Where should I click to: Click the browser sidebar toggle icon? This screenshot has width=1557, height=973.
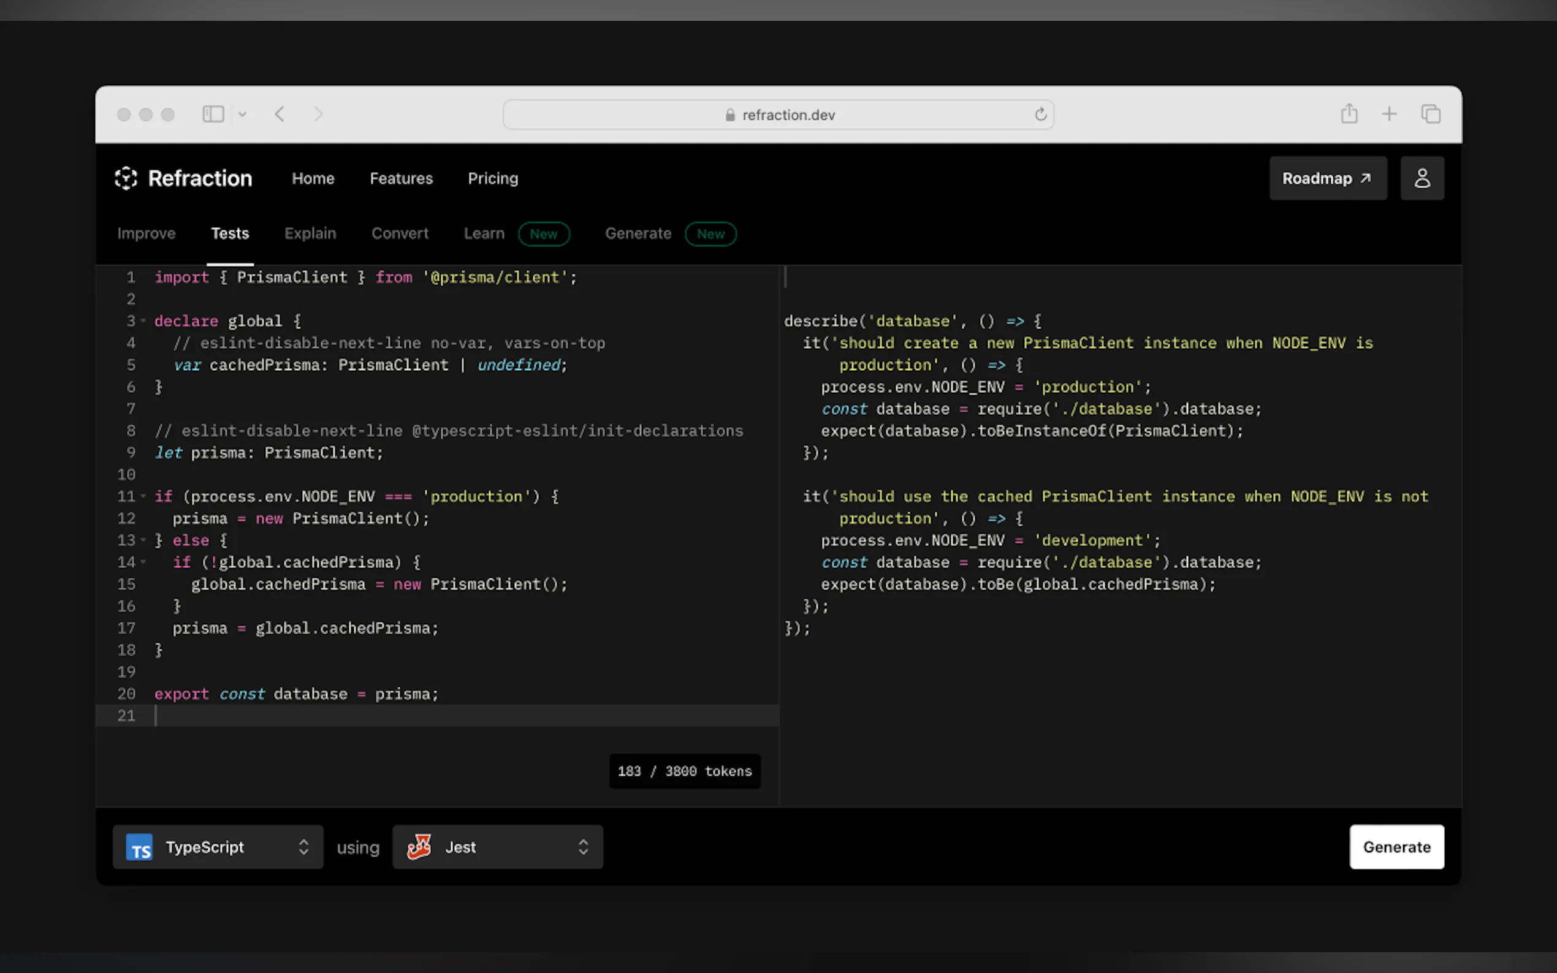point(213,115)
